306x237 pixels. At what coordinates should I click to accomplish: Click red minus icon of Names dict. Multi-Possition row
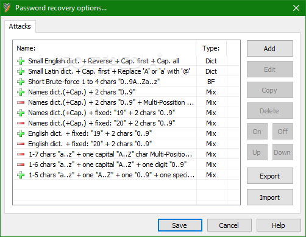(21, 102)
